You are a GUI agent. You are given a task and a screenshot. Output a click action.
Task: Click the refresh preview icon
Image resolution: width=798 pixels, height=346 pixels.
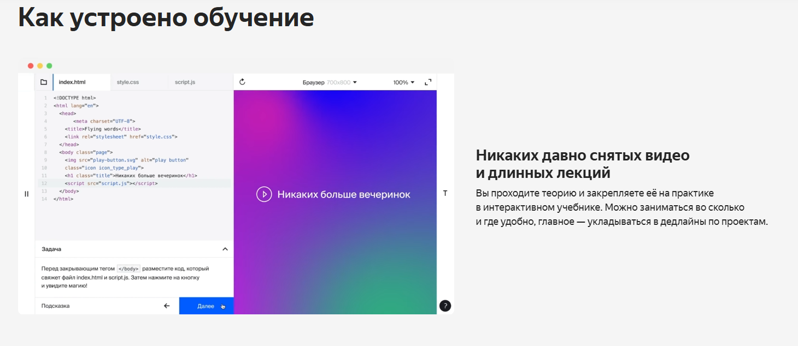pos(243,82)
